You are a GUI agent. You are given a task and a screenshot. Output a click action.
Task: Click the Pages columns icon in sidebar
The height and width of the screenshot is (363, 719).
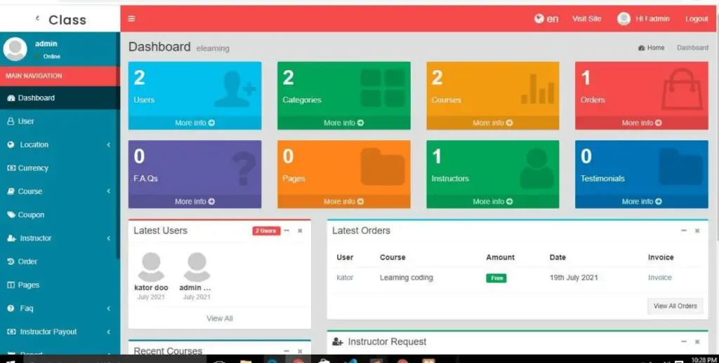click(11, 285)
